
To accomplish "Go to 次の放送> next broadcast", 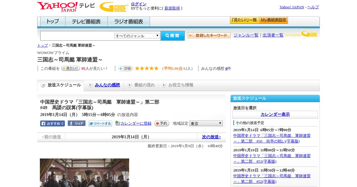I will [212, 137].
